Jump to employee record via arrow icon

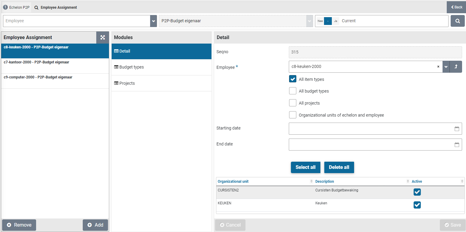tap(456, 67)
